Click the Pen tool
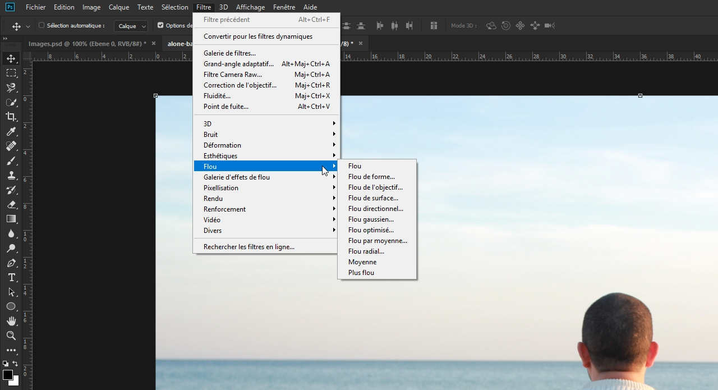This screenshot has width=718, height=390. [11, 263]
